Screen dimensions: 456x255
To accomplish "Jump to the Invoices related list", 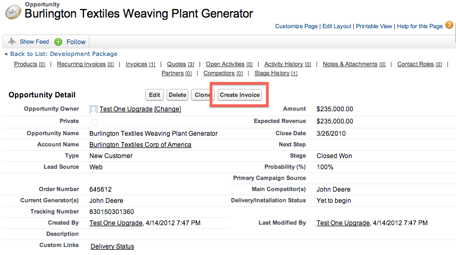I will (136, 64).
